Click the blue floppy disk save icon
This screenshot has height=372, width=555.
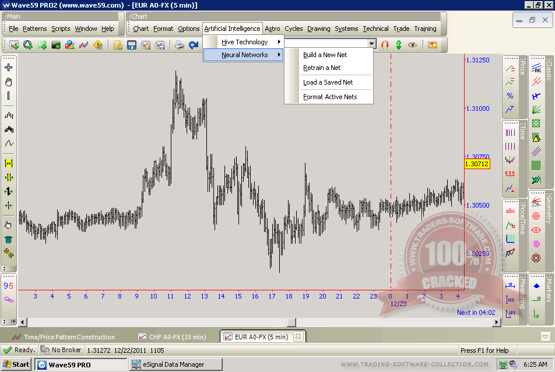[x=132, y=45]
